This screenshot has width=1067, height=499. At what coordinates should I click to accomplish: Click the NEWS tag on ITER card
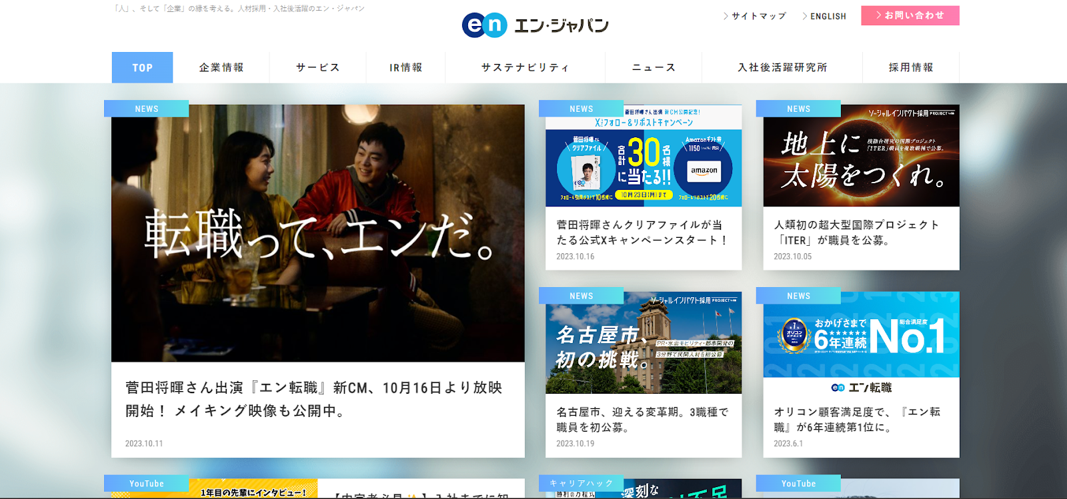coord(799,109)
